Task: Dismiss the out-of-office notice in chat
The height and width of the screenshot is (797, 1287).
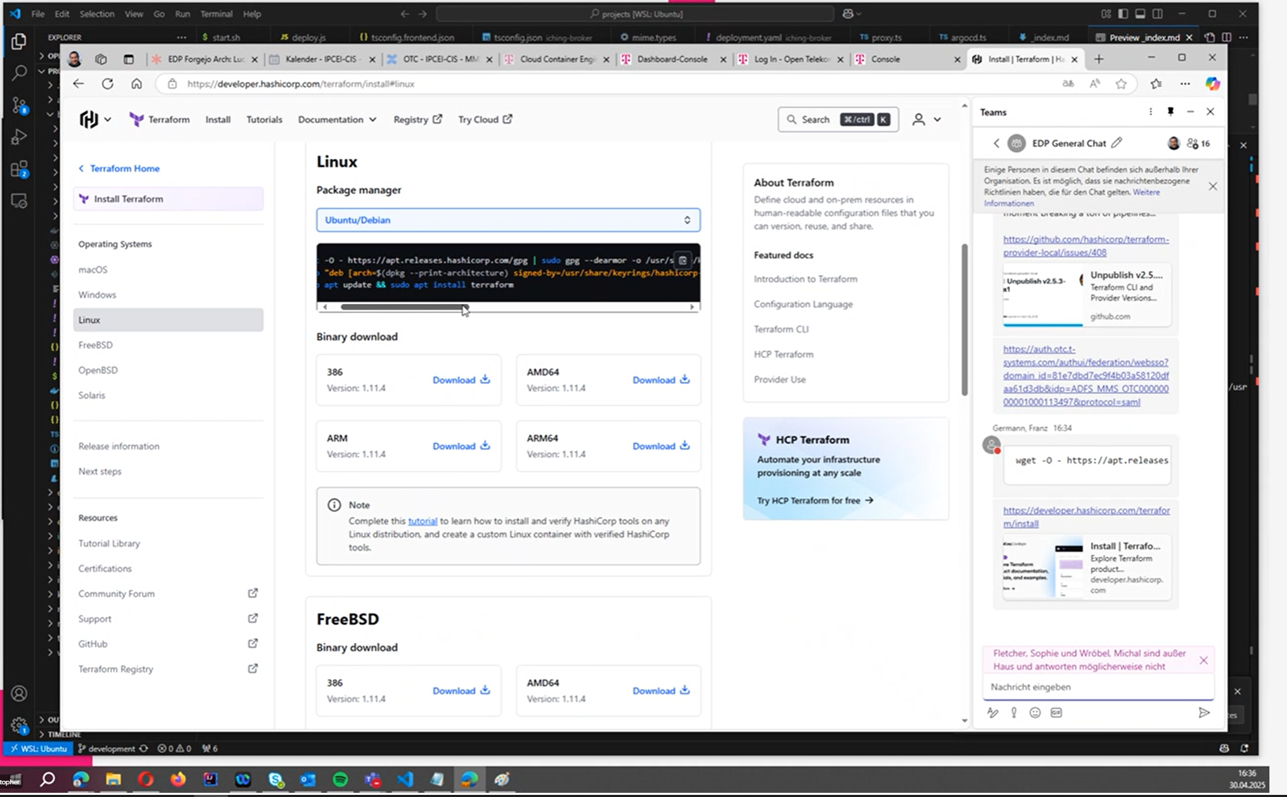Action: (1203, 661)
